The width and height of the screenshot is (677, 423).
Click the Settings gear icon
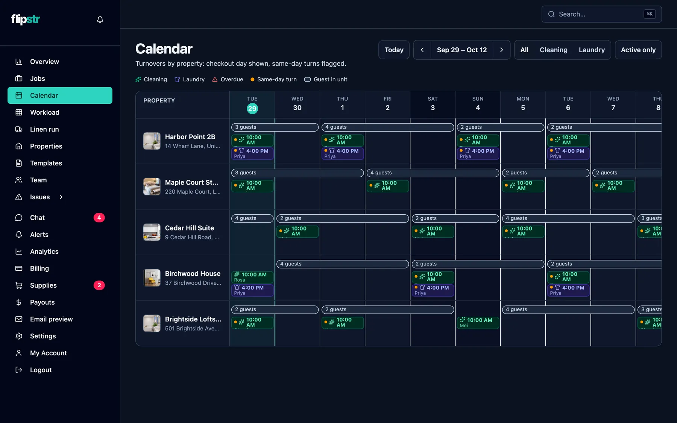pyautogui.click(x=19, y=336)
